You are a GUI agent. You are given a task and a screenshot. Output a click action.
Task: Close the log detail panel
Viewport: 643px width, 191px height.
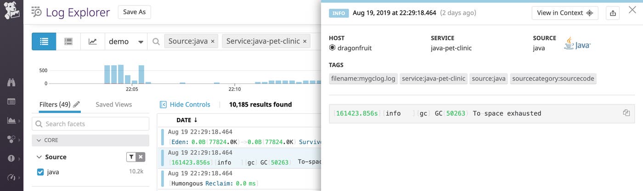(x=632, y=9)
